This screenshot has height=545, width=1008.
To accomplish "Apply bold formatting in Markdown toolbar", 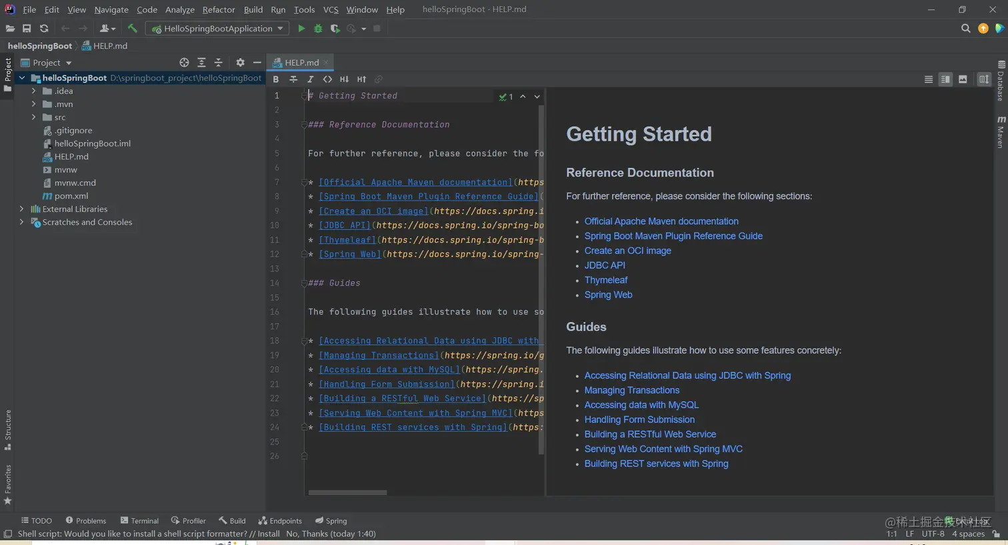I will (275, 79).
